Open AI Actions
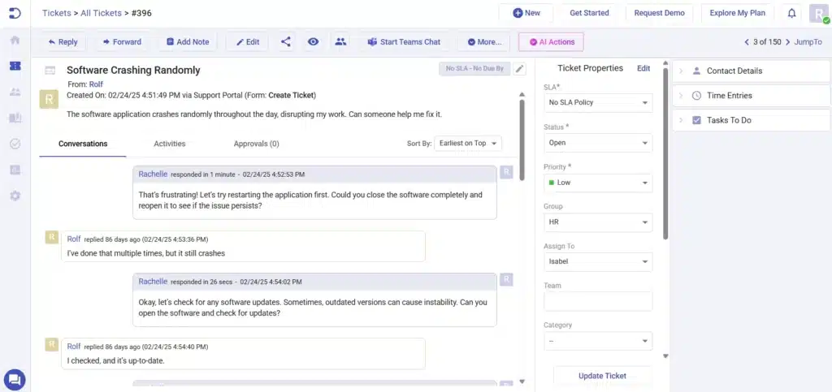 551,42
